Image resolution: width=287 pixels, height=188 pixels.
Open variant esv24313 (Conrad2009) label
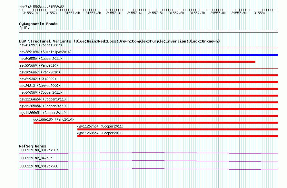click(40, 86)
